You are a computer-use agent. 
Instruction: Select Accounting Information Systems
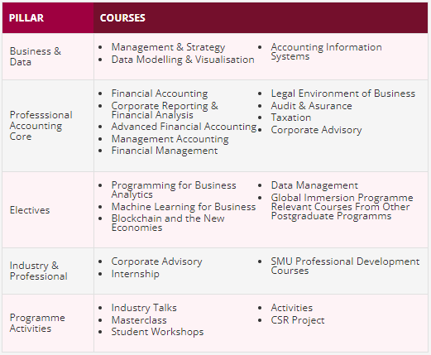click(x=326, y=51)
